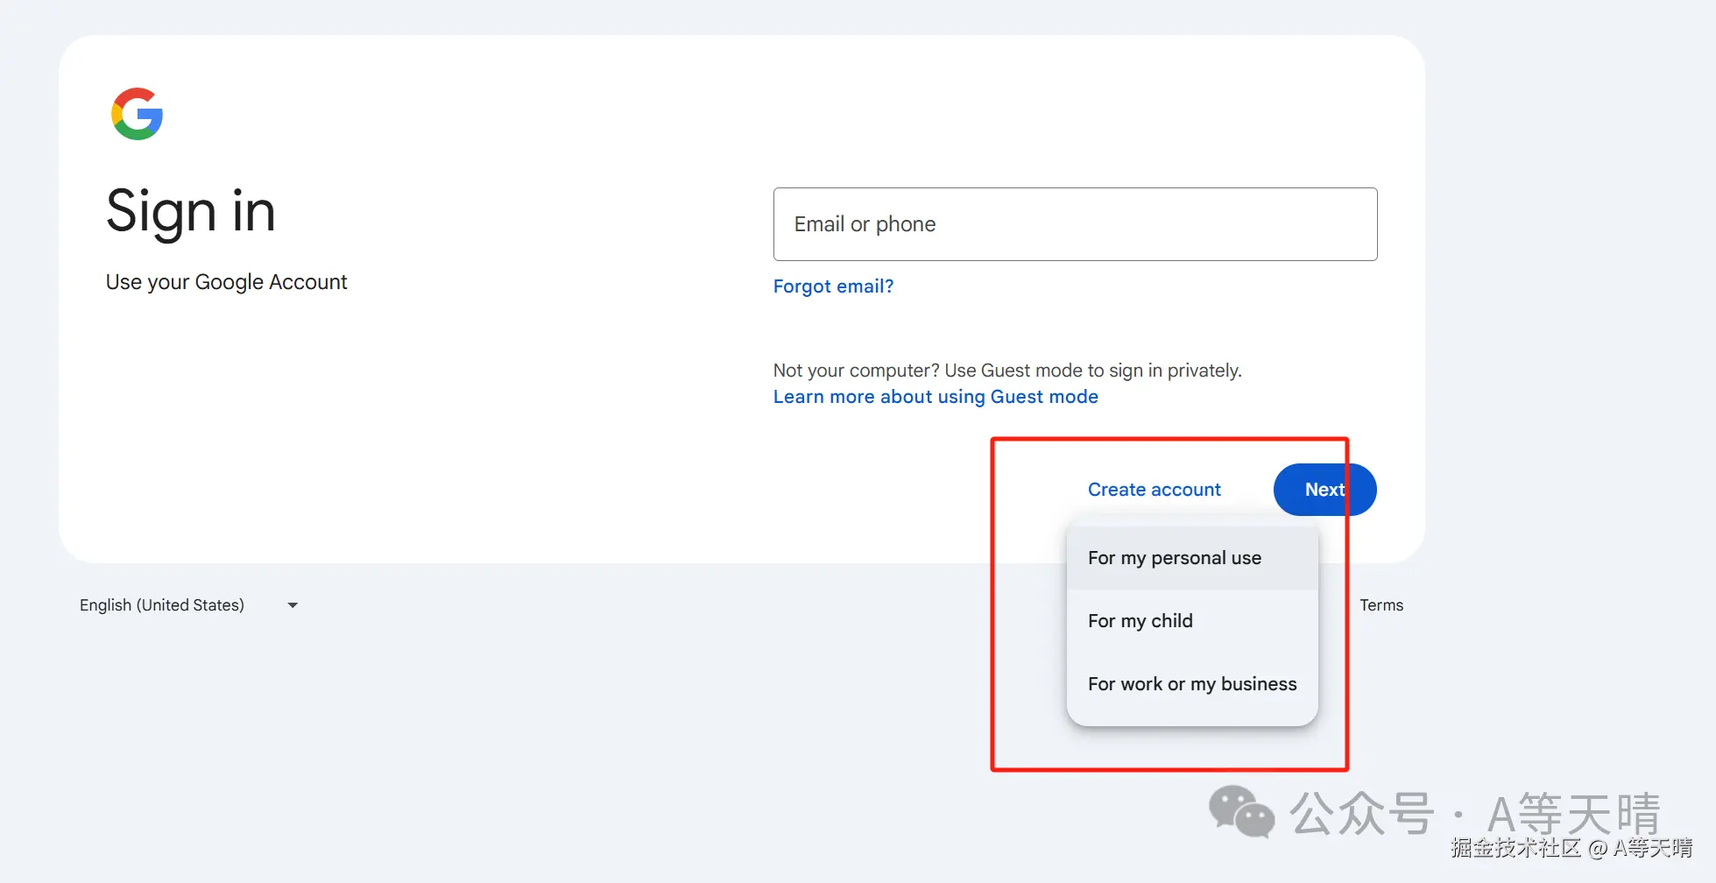The height and width of the screenshot is (883, 1716).
Task: Click the "掘金技术社区 @ A等天晴" caption
Action: coord(1571,848)
